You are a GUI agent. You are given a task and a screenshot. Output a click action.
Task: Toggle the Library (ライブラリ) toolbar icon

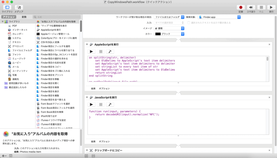point(7,8)
